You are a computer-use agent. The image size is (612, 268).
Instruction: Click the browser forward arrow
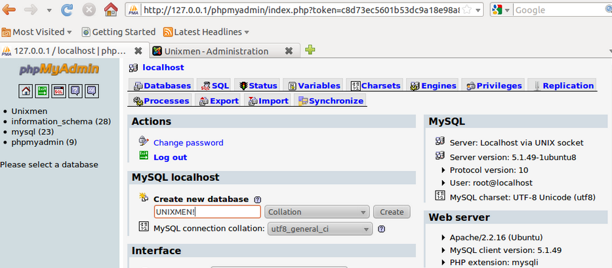[x=30, y=9]
